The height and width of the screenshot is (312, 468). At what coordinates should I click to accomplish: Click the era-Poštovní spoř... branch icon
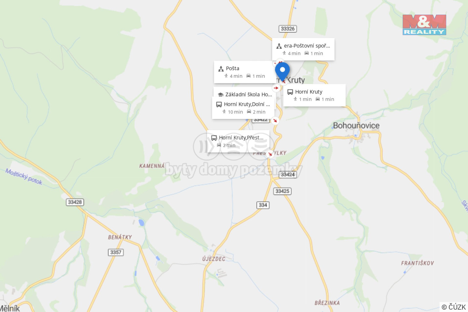click(x=279, y=46)
